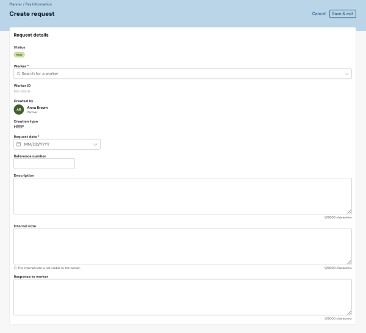The width and height of the screenshot is (366, 333).
Task: Open the Request date picker chevron
Action: pyautogui.click(x=96, y=145)
